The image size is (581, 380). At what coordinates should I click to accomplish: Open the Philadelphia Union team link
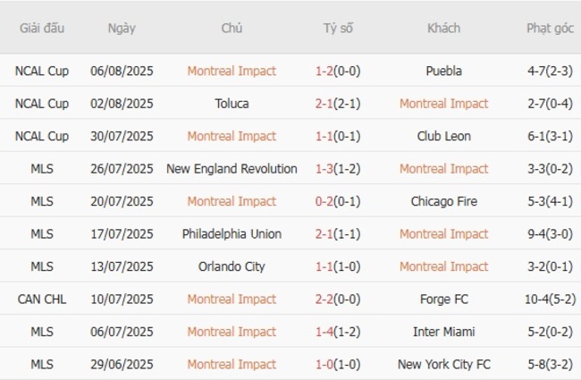click(x=232, y=234)
